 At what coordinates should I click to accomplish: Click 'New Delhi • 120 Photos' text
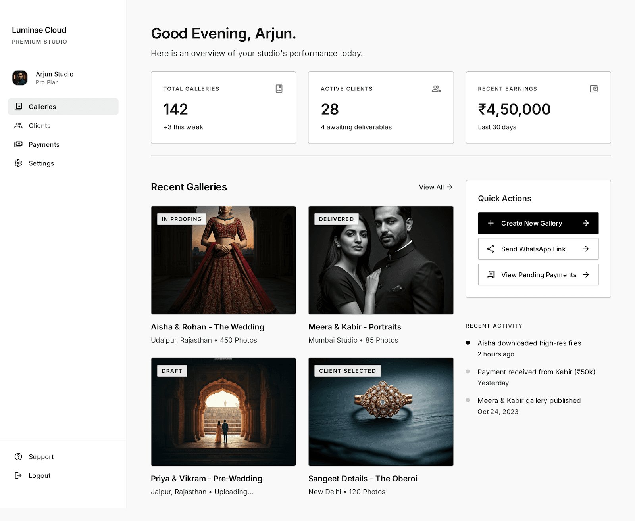[347, 492]
